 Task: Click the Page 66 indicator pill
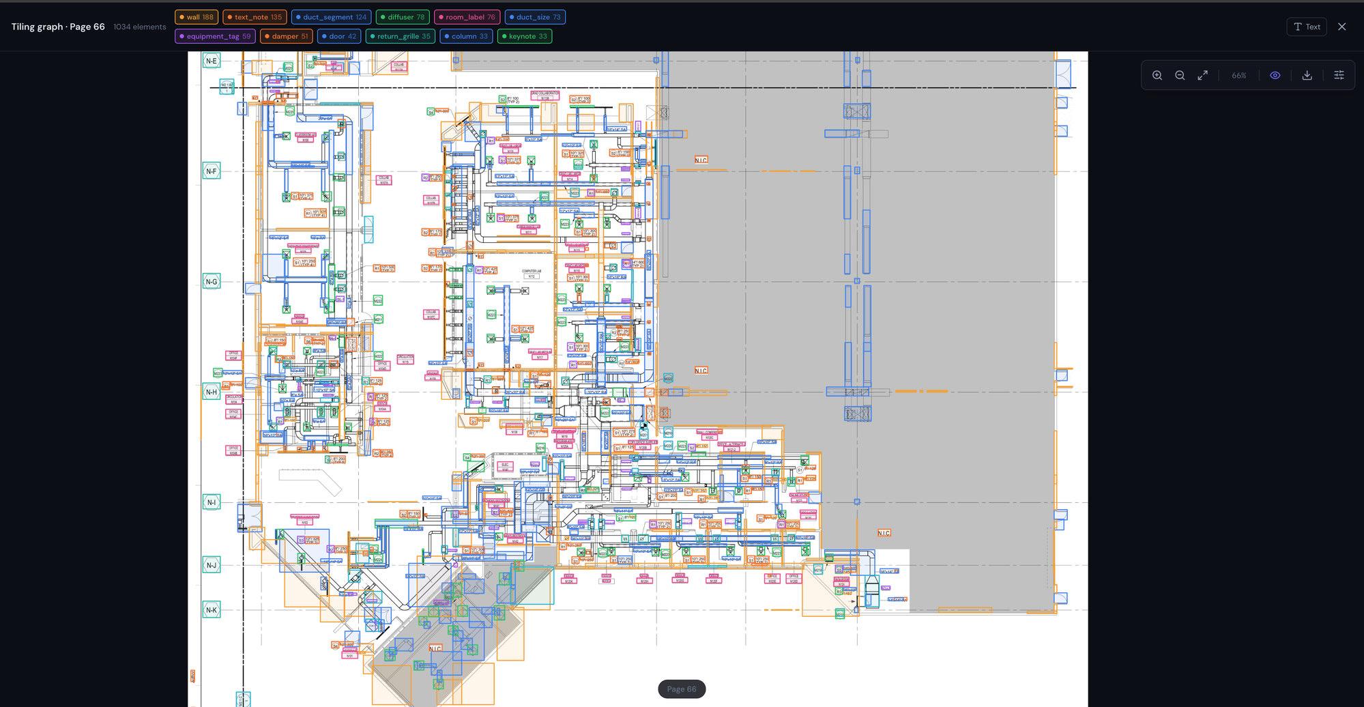pos(682,689)
